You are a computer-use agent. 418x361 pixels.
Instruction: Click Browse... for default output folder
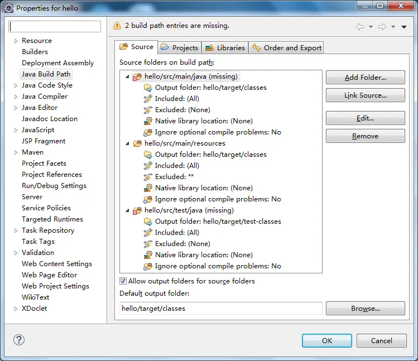coord(365,309)
